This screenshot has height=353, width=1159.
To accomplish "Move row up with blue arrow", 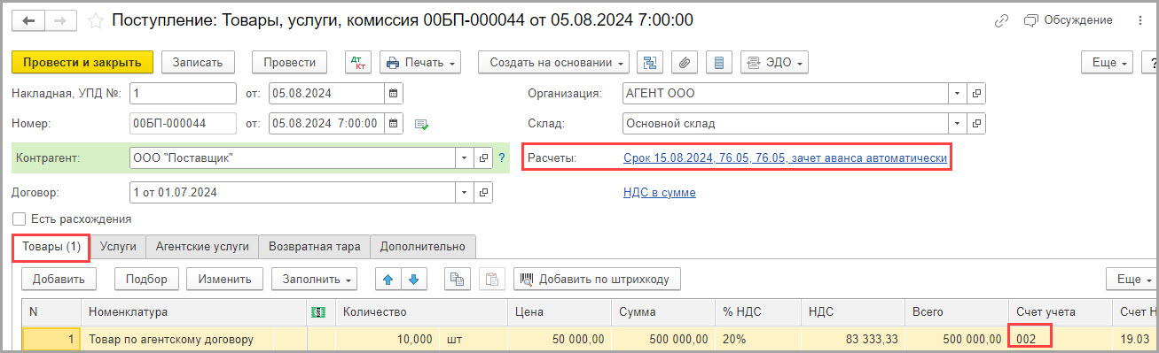I will 387,279.
